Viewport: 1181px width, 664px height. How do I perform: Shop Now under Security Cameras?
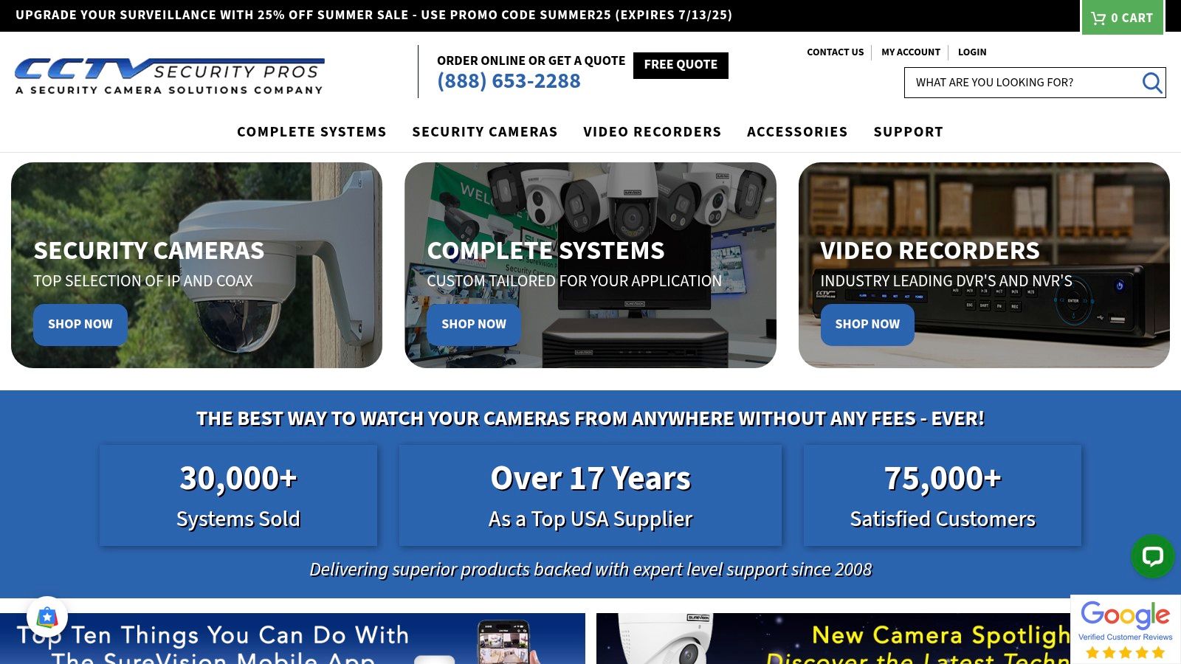click(80, 325)
